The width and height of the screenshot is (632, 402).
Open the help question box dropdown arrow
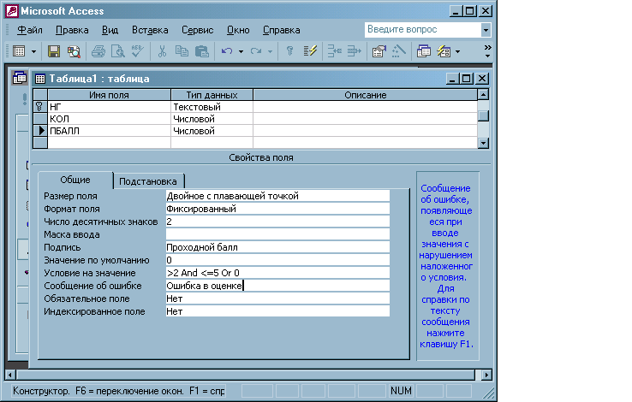pyautogui.click(x=486, y=30)
